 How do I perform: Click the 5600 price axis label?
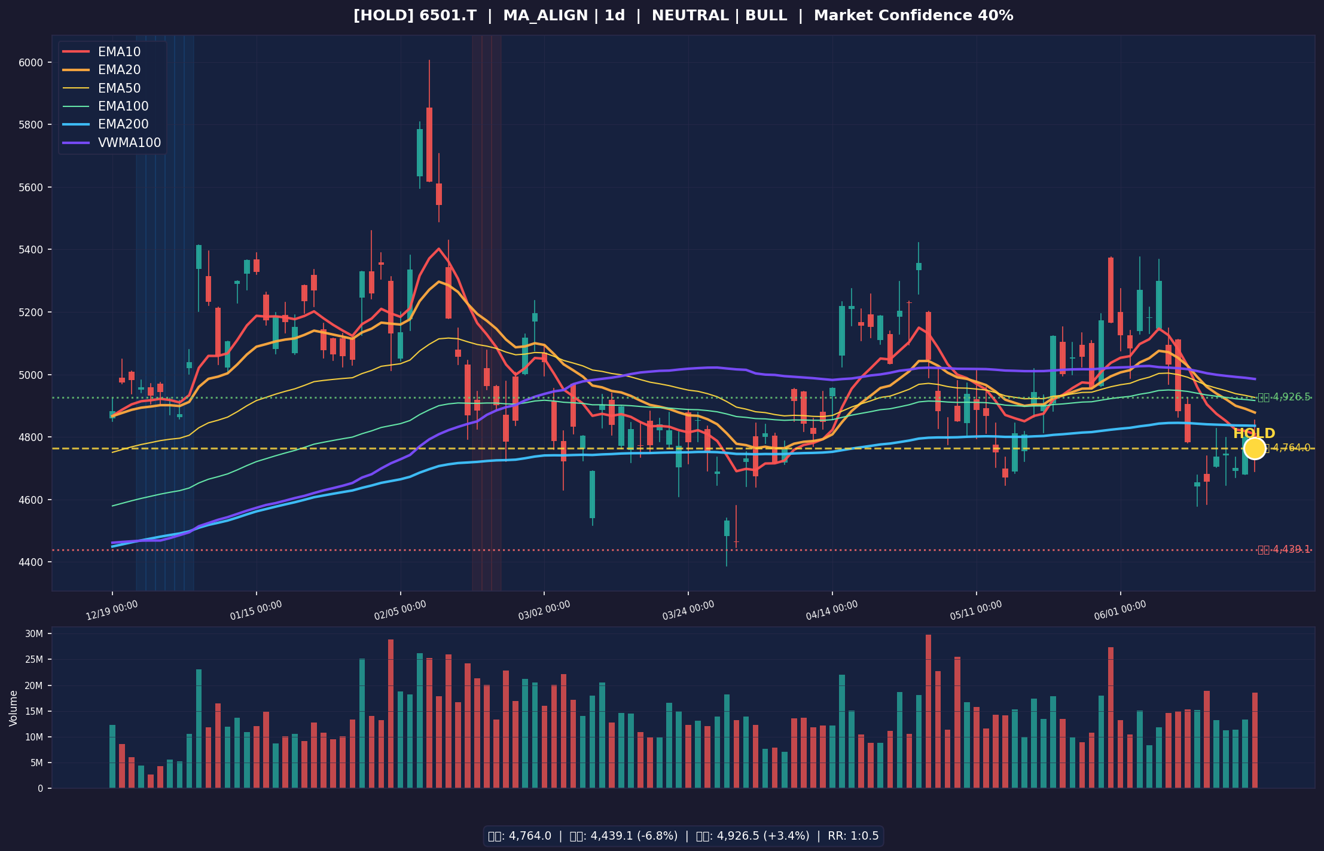point(31,188)
